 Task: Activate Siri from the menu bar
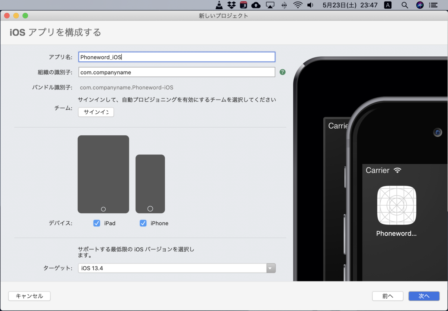pos(420,5)
